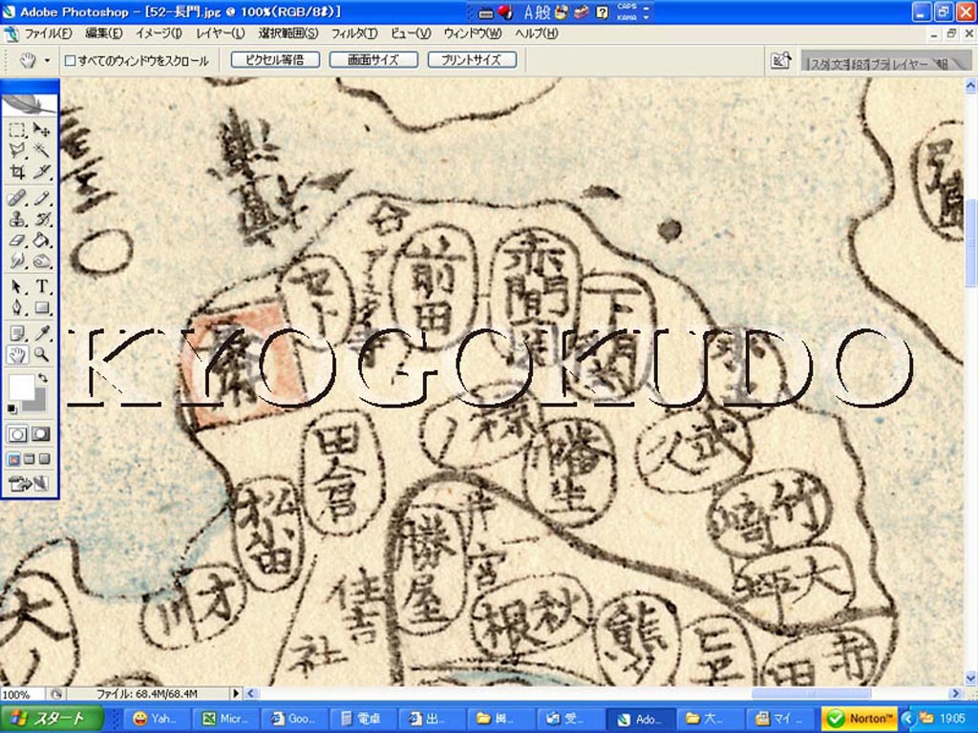The width and height of the screenshot is (978, 733).
Task: Click vertical scrollbar up arrow
Action: click(x=970, y=86)
